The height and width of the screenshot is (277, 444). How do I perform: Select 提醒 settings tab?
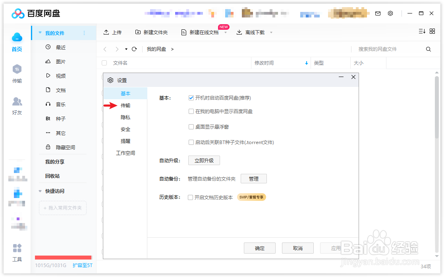(x=125, y=141)
